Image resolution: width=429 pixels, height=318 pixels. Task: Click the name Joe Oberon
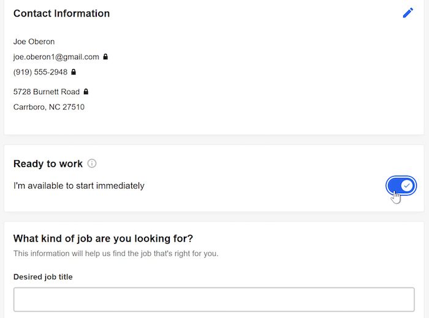click(34, 42)
